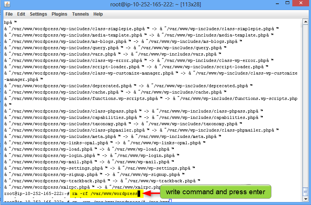Click the /var/www/wordpress/wp-login.php line
The height and width of the screenshot is (205, 311).
(92, 155)
